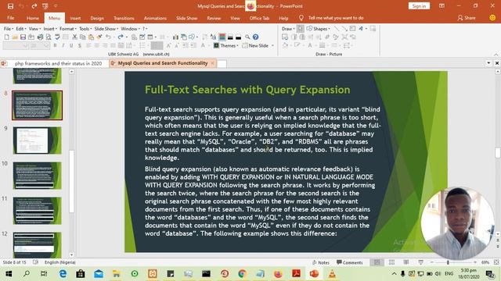Toggle the Notes pane
Image resolution: width=501 pixels, height=281 pixels.
tap(320, 262)
